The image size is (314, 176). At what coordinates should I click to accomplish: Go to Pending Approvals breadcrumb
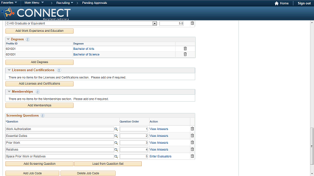point(95,3)
